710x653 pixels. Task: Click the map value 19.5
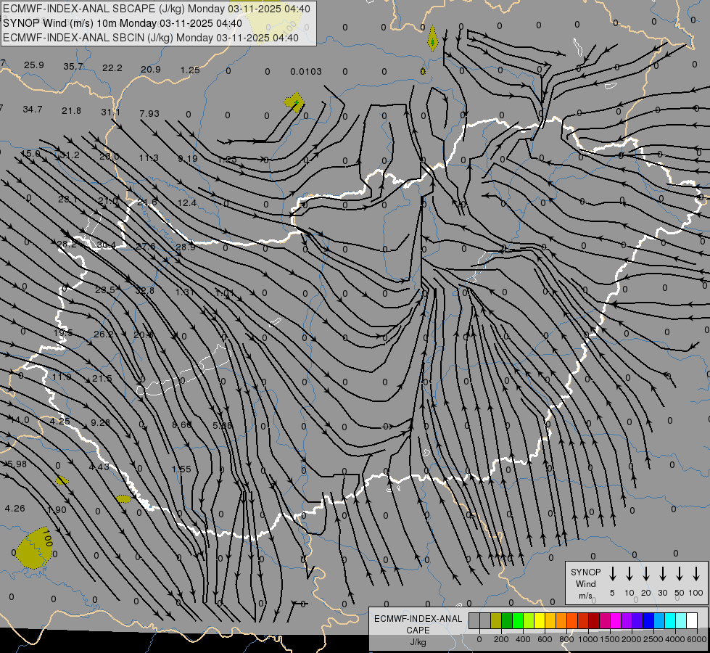63,332
